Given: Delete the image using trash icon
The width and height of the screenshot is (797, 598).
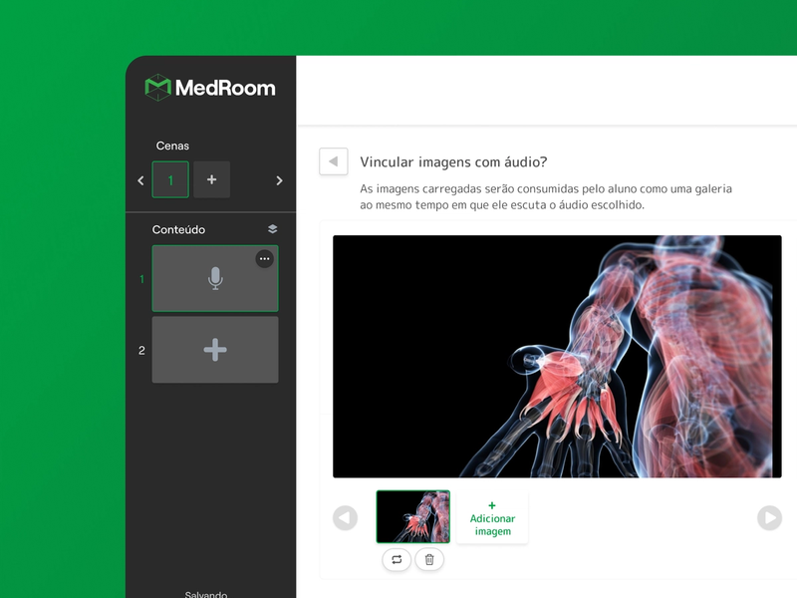Looking at the screenshot, I should pos(428,560).
